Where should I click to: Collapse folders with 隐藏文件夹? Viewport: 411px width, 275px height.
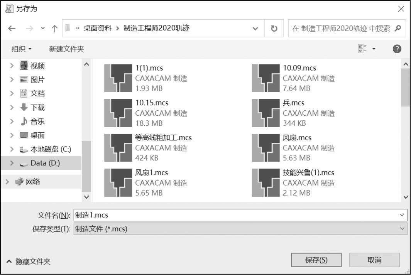tap(28, 262)
